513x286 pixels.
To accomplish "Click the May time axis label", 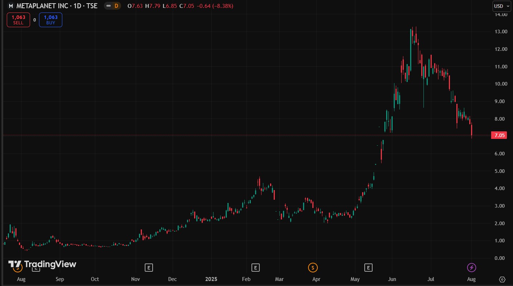I will [355, 279].
